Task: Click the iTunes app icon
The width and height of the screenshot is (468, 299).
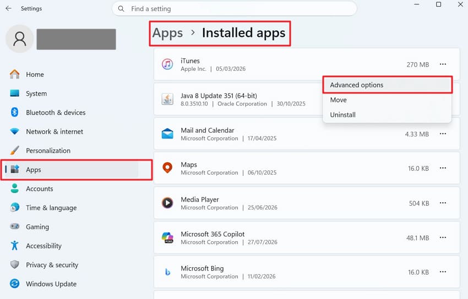Action: [x=167, y=64]
